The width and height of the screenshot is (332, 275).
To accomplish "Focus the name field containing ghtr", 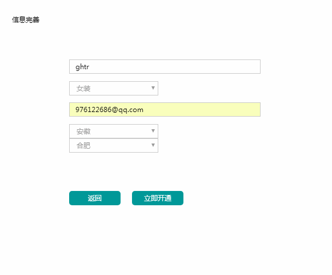I will [x=165, y=67].
